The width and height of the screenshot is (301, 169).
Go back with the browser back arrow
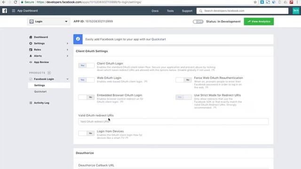tap(4, 2)
